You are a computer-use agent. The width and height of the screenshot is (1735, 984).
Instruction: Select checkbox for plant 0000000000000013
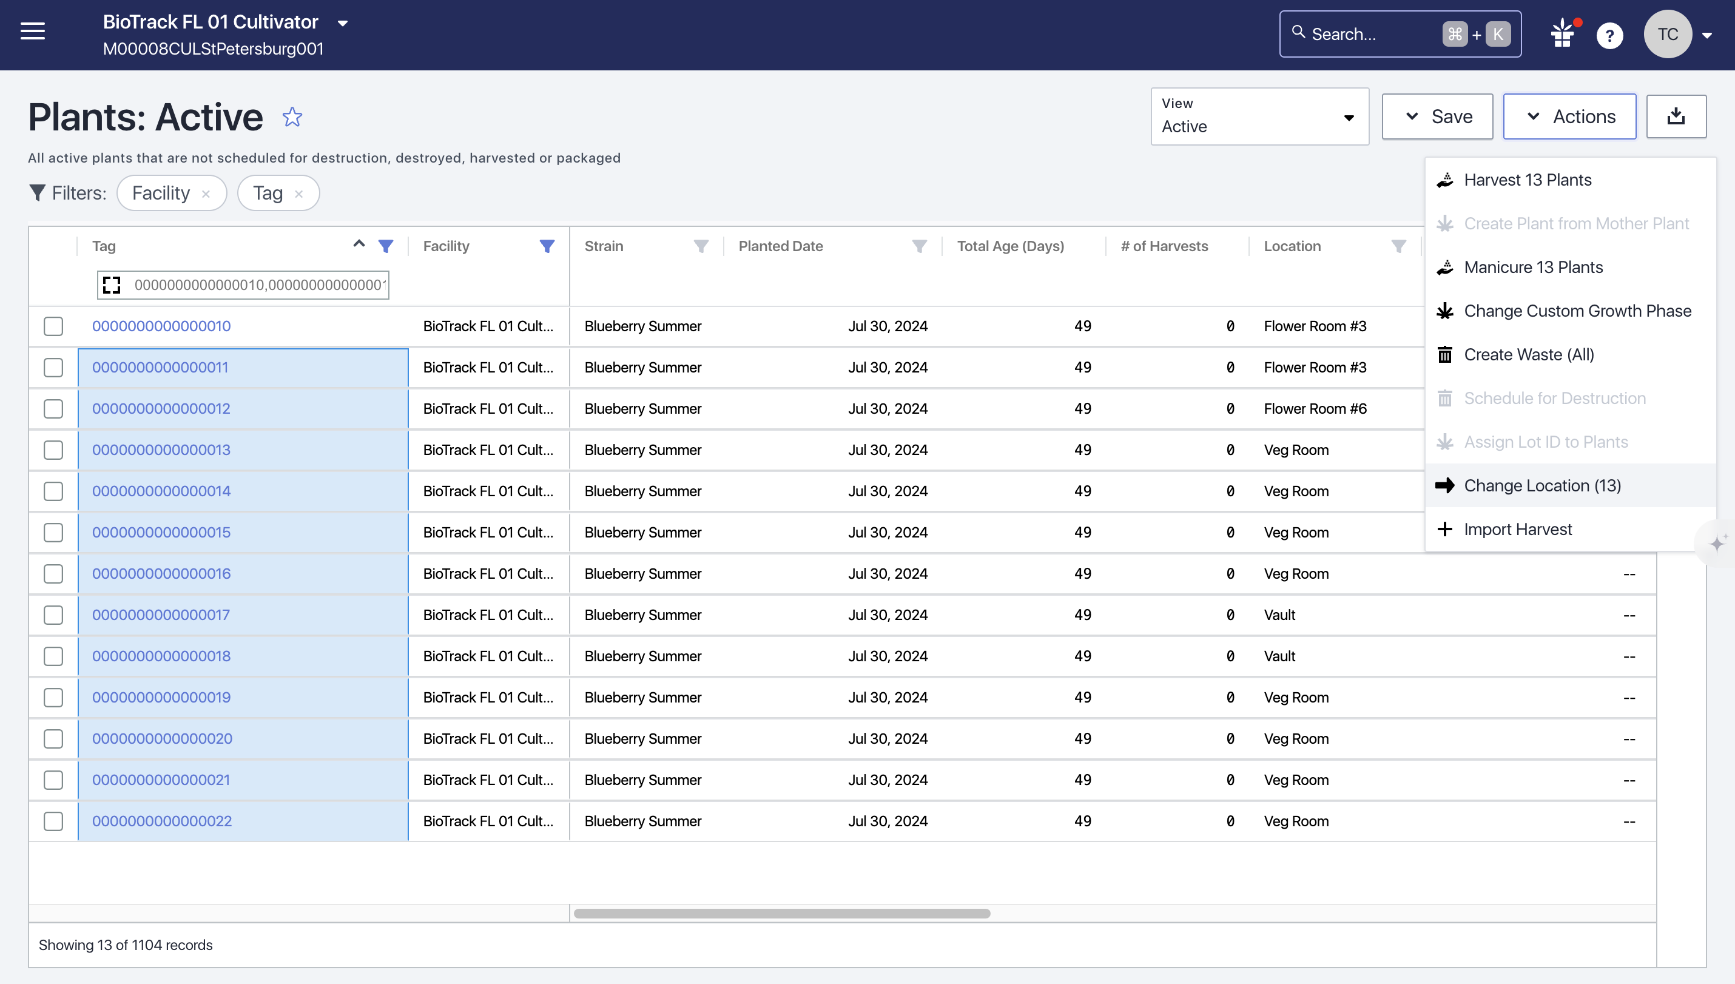coord(53,450)
